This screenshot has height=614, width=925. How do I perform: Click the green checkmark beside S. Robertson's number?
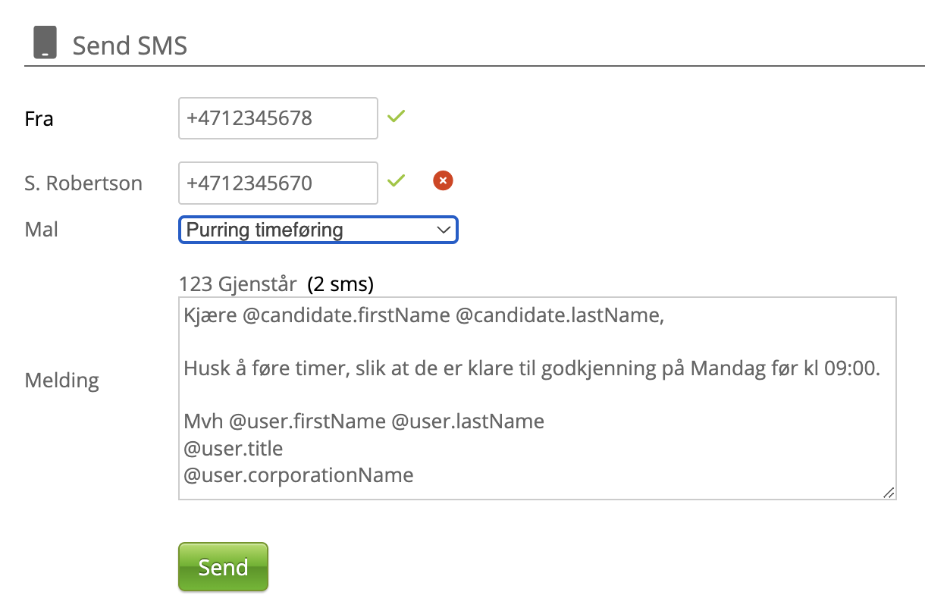click(x=396, y=180)
